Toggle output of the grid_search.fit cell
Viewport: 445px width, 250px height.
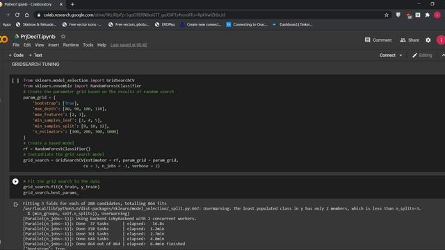click(x=15, y=204)
